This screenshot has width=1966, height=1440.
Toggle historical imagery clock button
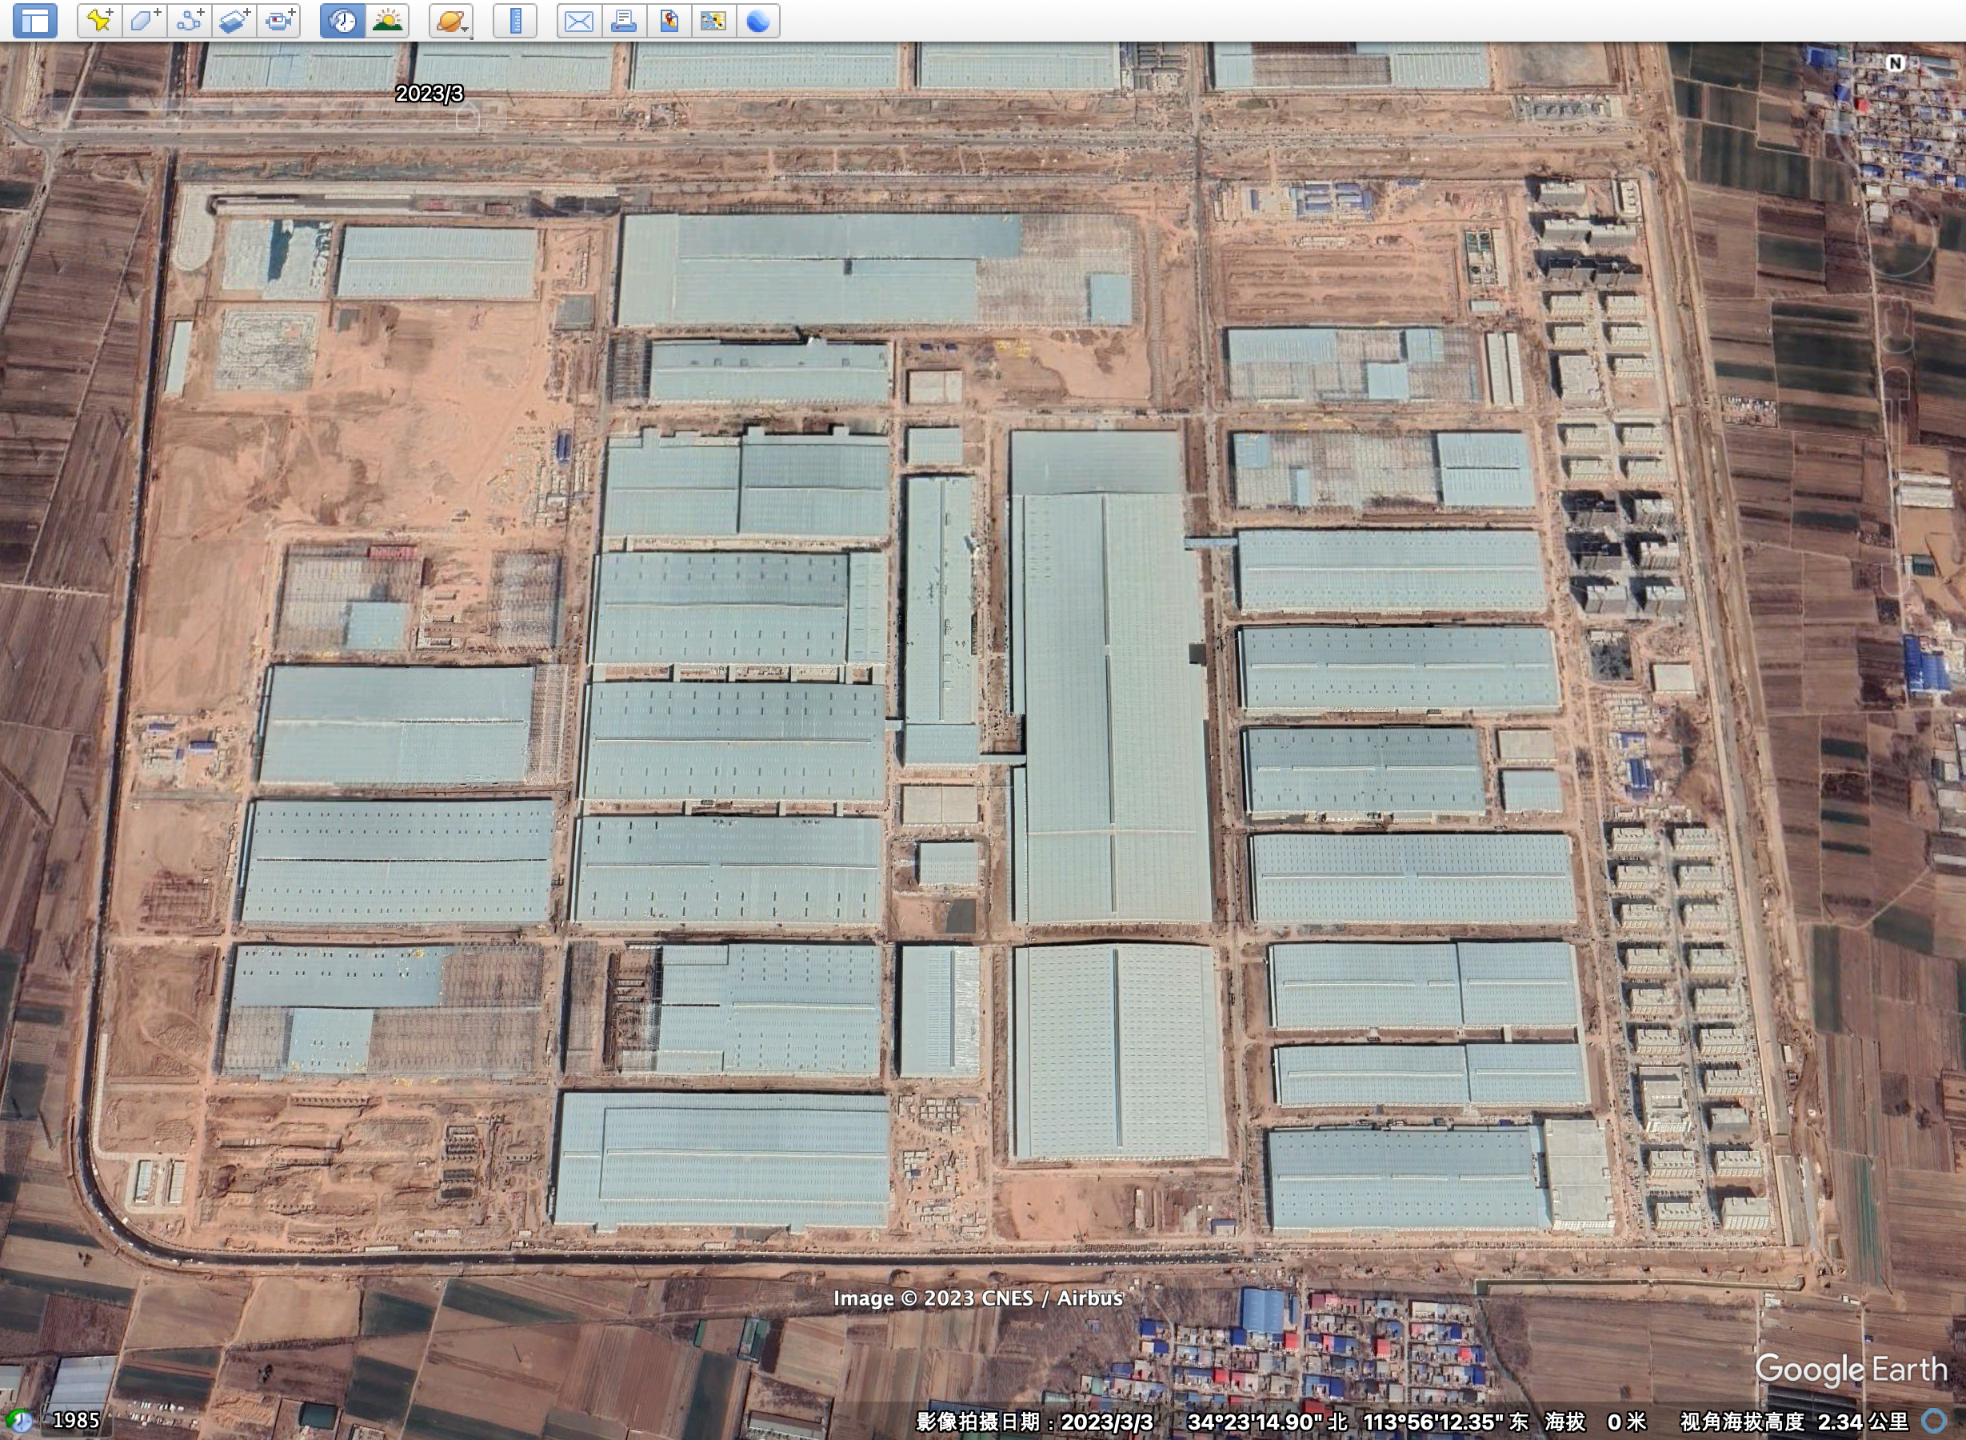coord(342,21)
